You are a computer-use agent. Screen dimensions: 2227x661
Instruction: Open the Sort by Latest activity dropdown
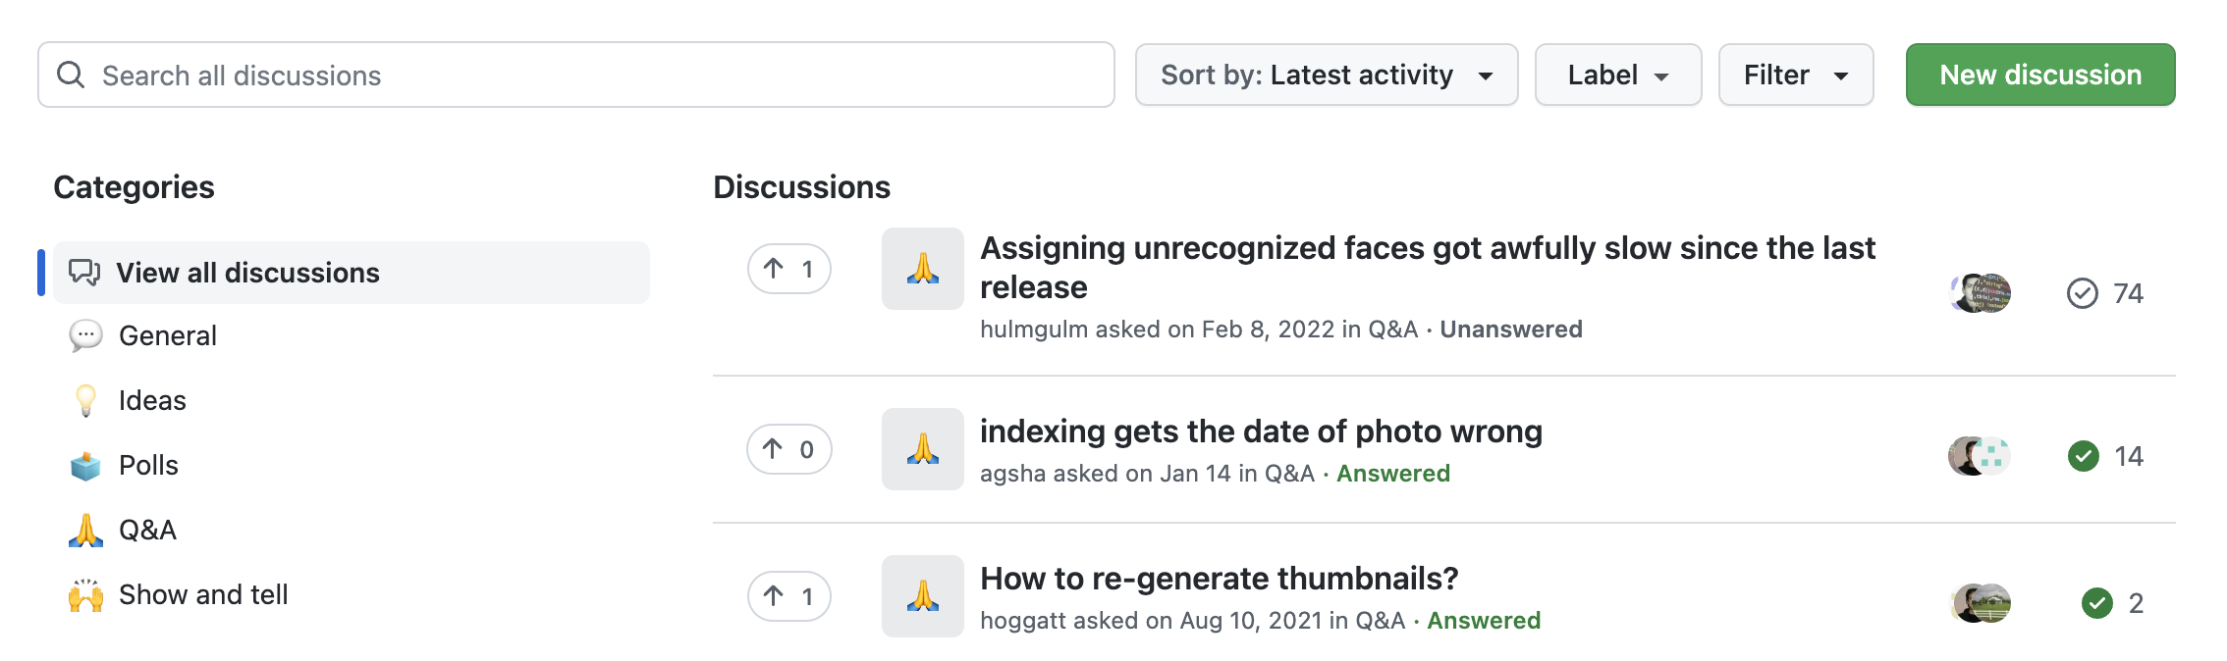tap(1326, 75)
